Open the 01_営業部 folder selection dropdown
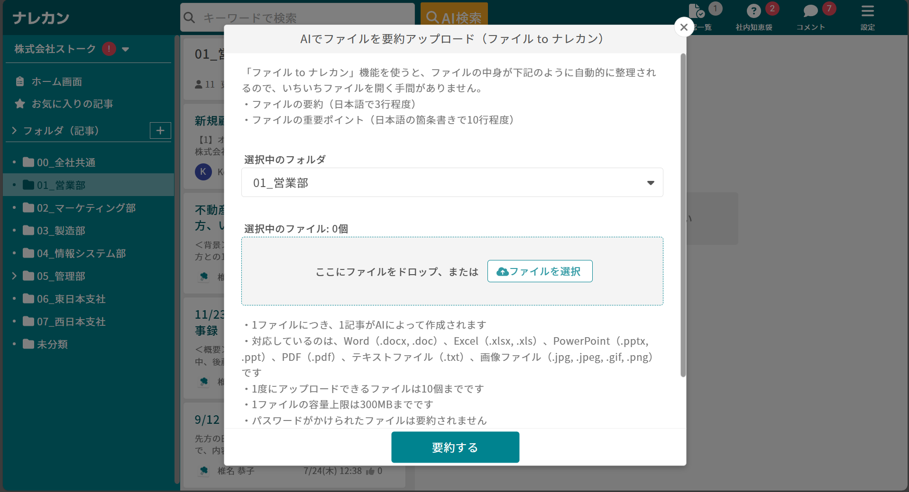This screenshot has width=909, height=492. tap(452, 183)
